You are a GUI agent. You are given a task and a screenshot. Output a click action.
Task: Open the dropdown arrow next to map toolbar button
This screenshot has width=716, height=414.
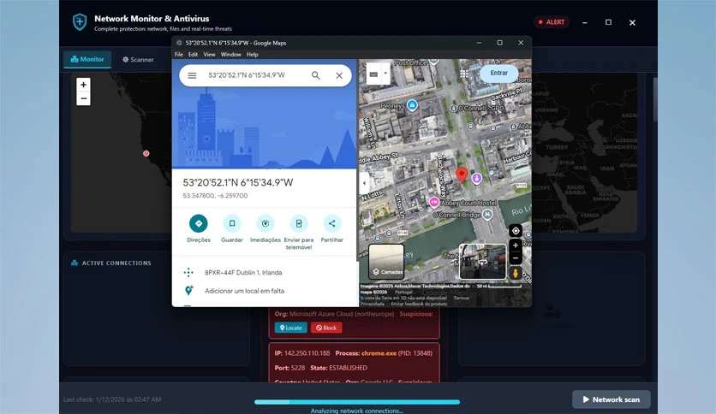click(x=385, y=74)
